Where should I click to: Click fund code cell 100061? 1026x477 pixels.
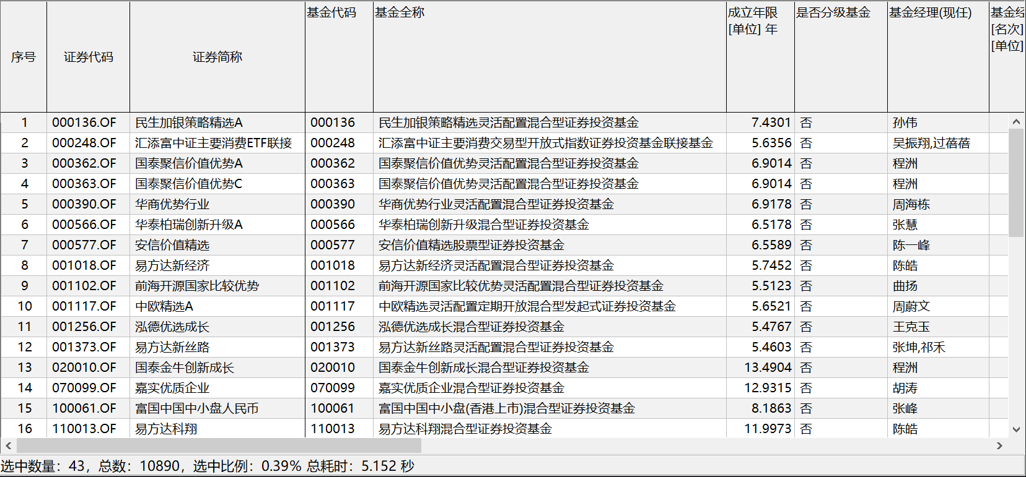(339, 408)
